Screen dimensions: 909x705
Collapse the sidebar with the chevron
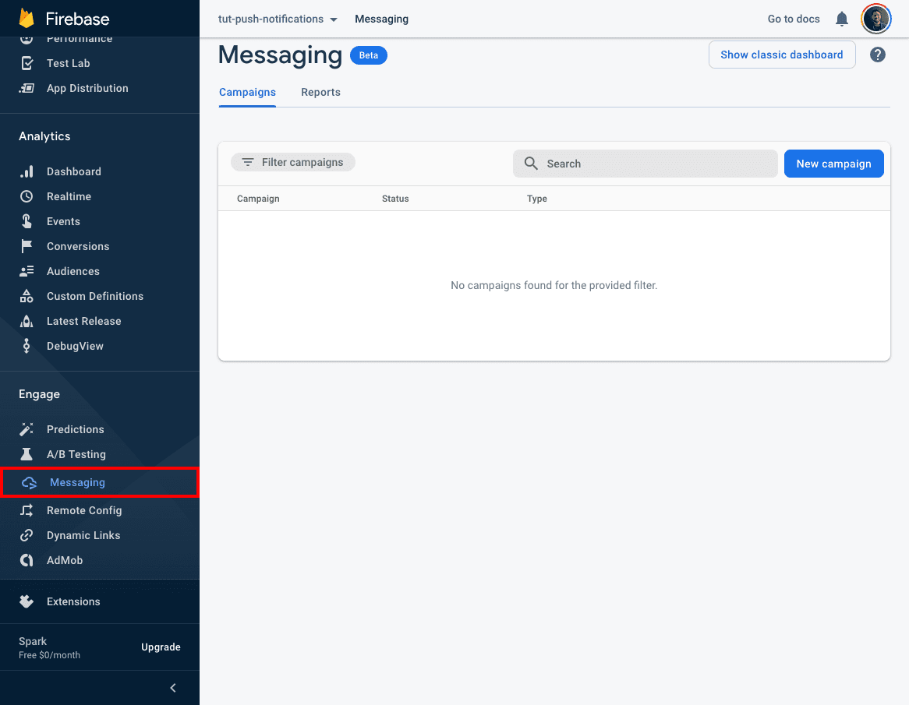pos(172,688)
